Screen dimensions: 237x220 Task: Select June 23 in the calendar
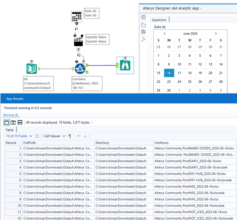pos(169,81)
